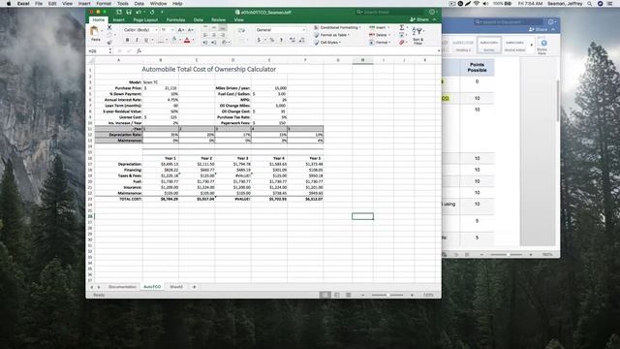Click the Share button in Word window

click(539, 29)
